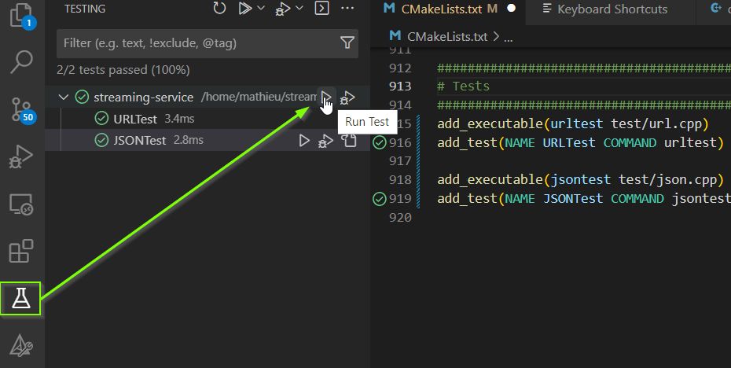The width and height of the screenshot is (731, 368).
Task: Run Test on streaming-service row
Action: click(x=326, y=98)
